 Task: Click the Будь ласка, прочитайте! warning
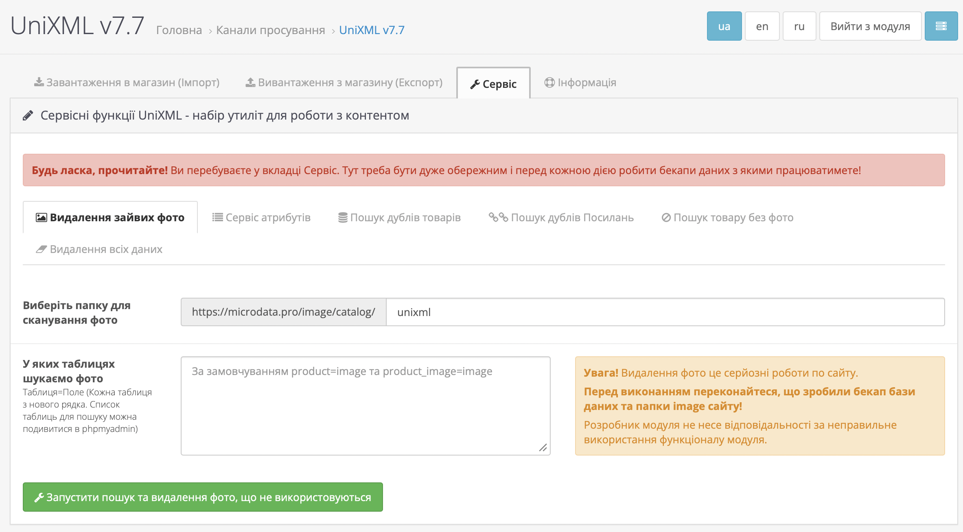pos(484,170)
